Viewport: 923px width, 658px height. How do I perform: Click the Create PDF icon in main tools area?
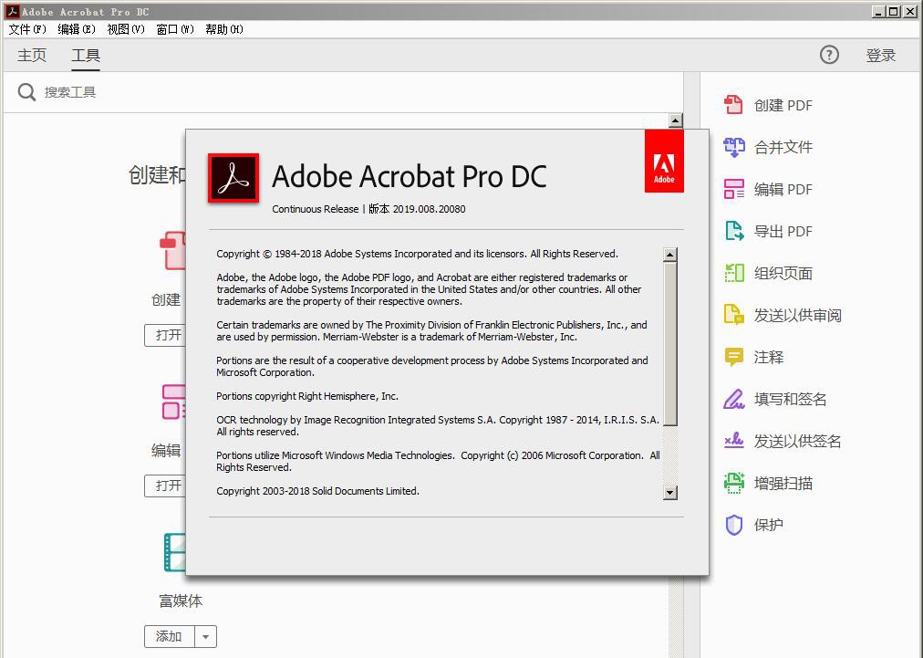tap(173, 250)
